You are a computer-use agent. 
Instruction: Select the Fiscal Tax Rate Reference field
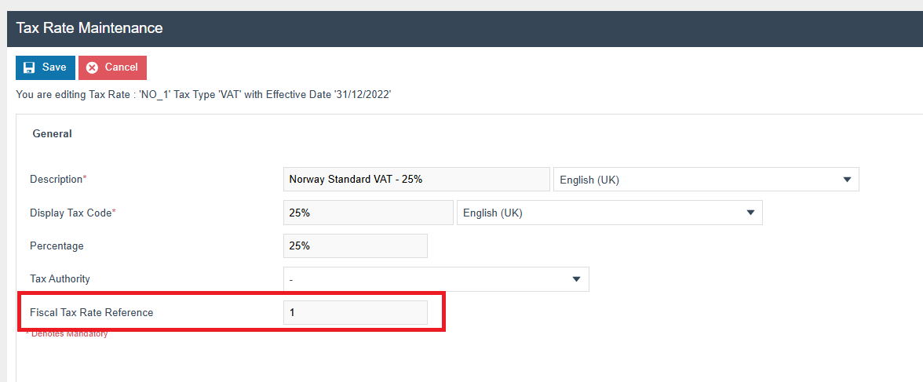coord(355,312)
